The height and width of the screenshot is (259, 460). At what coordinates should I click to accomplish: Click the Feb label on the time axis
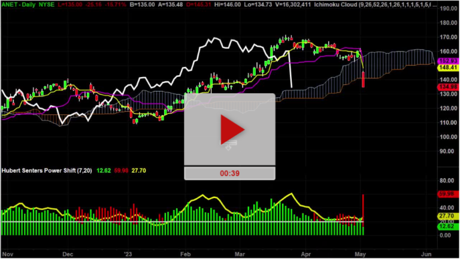[187, 253]
